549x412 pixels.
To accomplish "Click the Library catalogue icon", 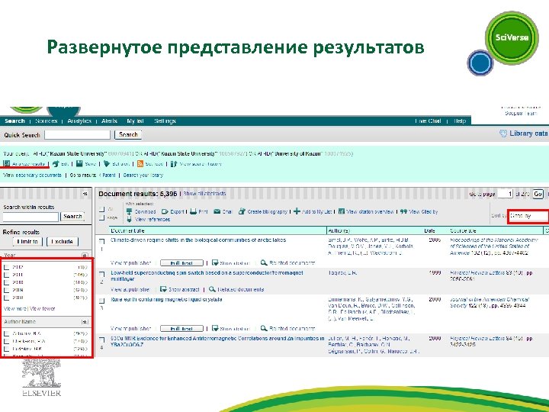I will point(503,134).
